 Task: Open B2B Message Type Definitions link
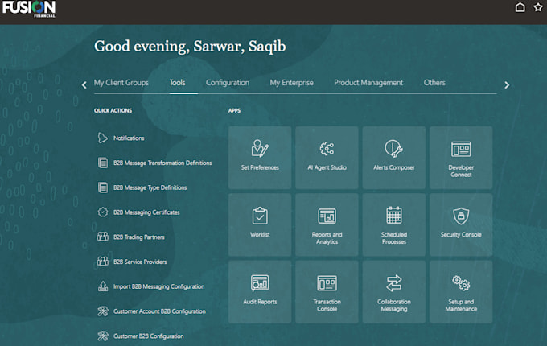(150, 187)
